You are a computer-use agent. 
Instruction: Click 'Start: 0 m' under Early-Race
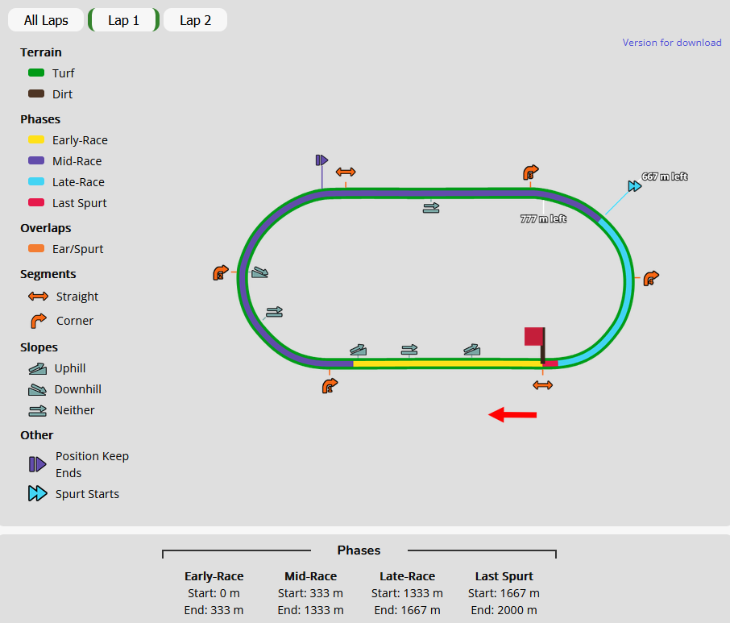(214, 593)
